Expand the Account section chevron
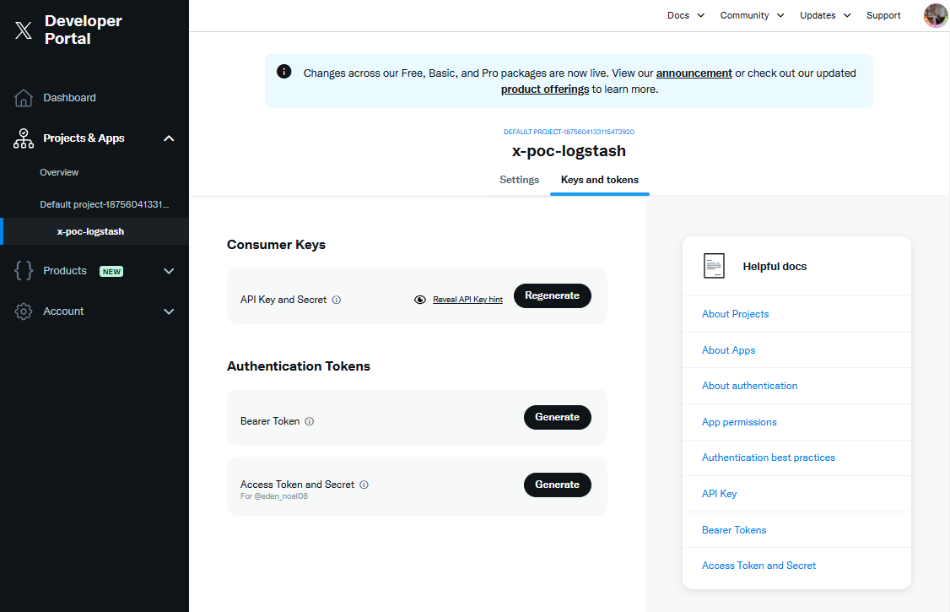Screen dimensions: 950x612 click(x=169, y=311)
